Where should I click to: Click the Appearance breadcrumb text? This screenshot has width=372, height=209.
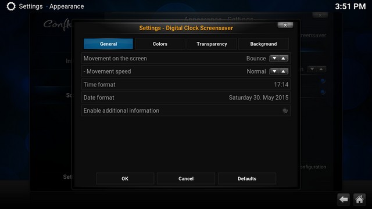(x=67, y=6)
